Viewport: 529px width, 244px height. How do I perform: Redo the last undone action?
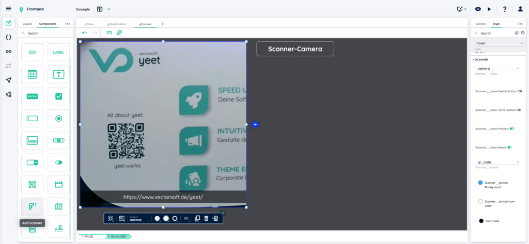(x=95, y=32)
